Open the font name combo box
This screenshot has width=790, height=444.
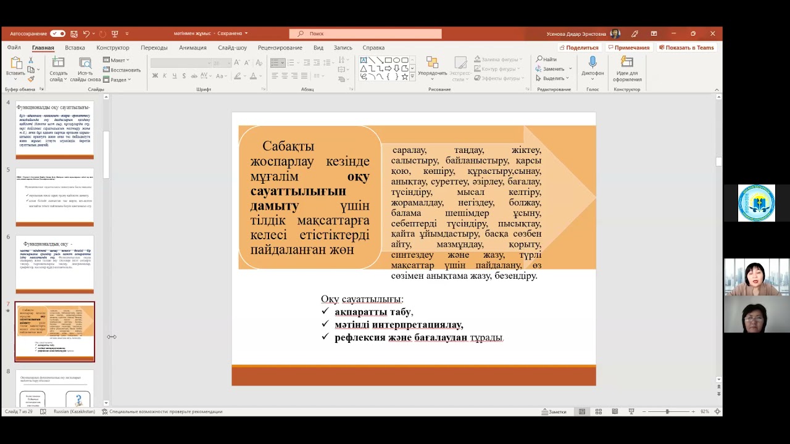pyautogui.click(x=181, y=63)
